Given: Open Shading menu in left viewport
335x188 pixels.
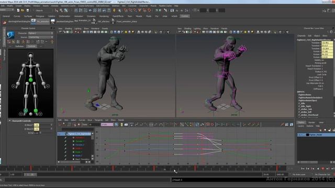Looking at the screenshot, I should tap(69, 29).
